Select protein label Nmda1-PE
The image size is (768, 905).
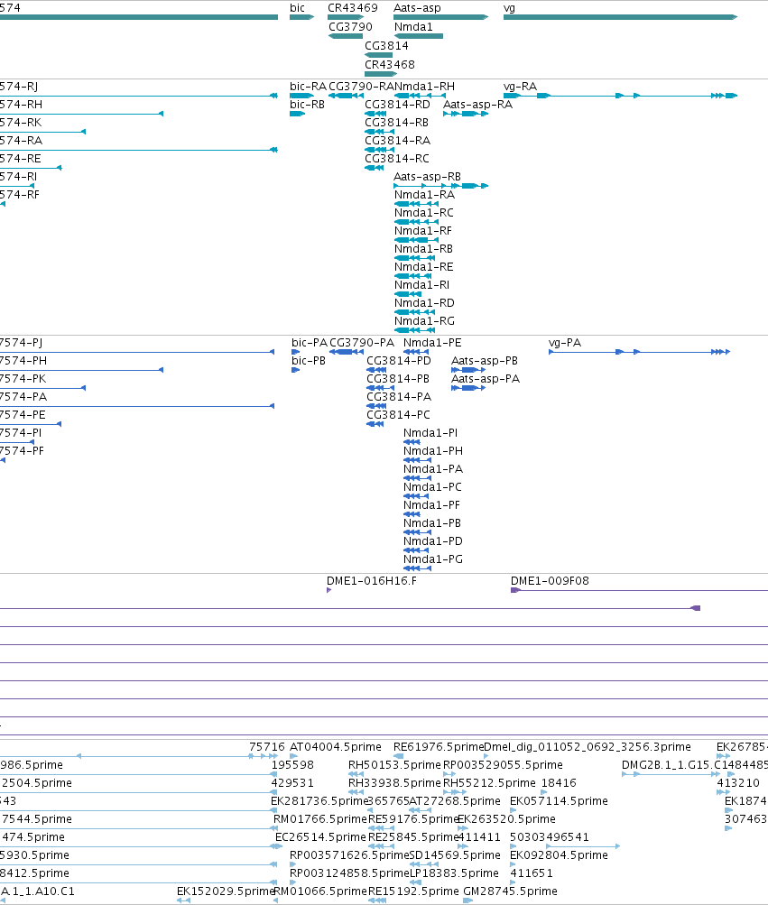point(432,343)
